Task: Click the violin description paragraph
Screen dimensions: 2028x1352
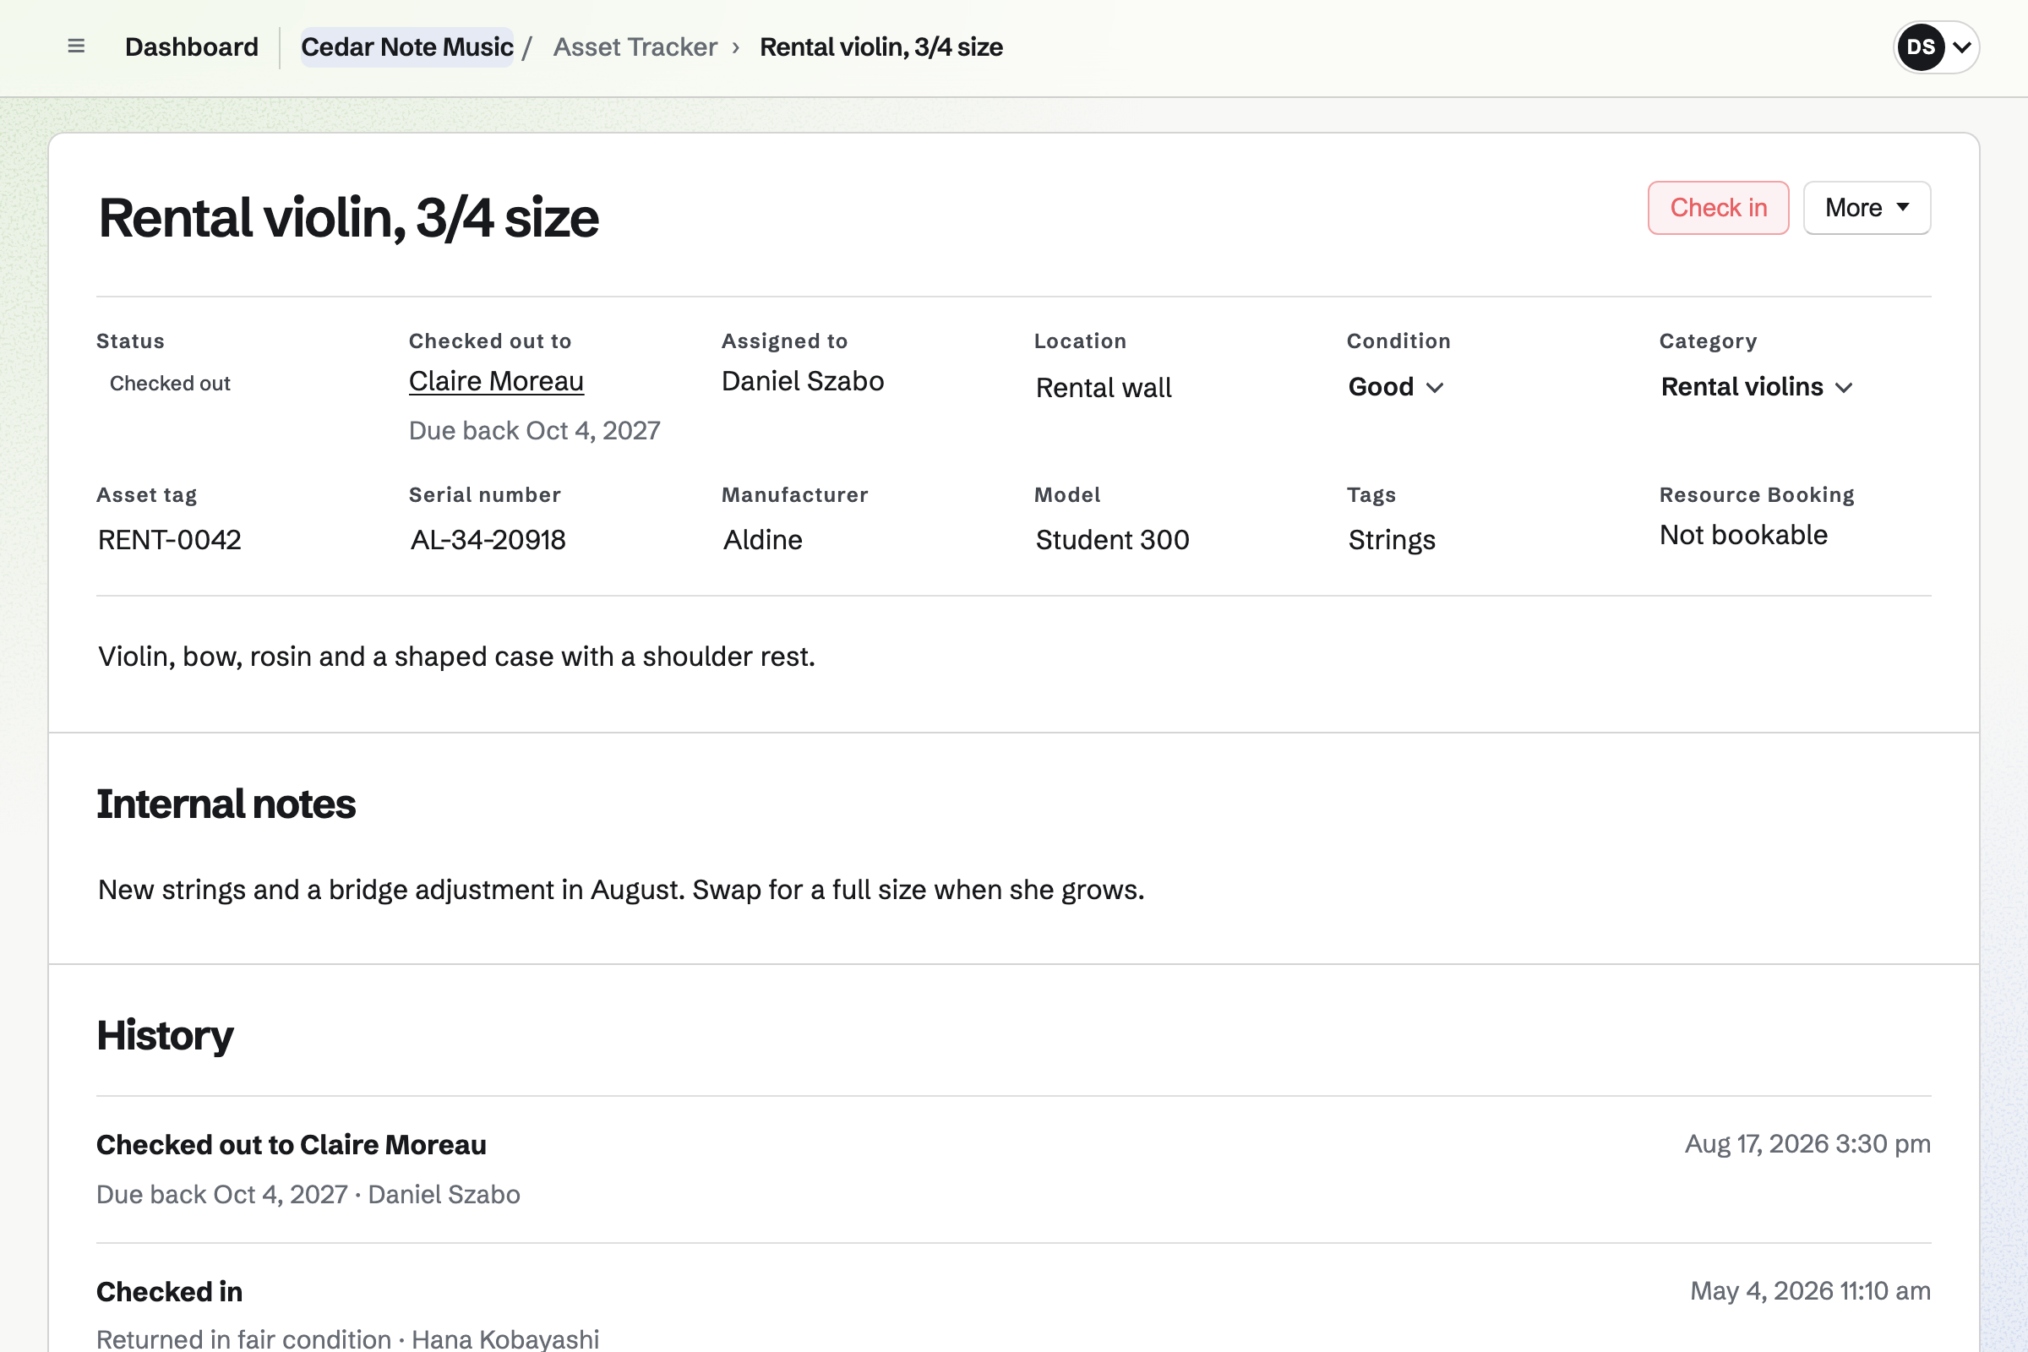Action: coord(456,657)
